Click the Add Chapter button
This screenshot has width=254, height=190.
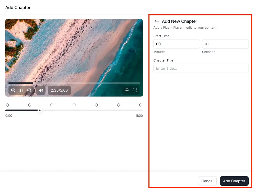coord(234,181)
